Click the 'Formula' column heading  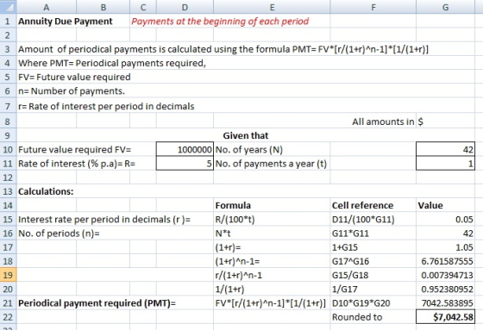pos(233,205)
